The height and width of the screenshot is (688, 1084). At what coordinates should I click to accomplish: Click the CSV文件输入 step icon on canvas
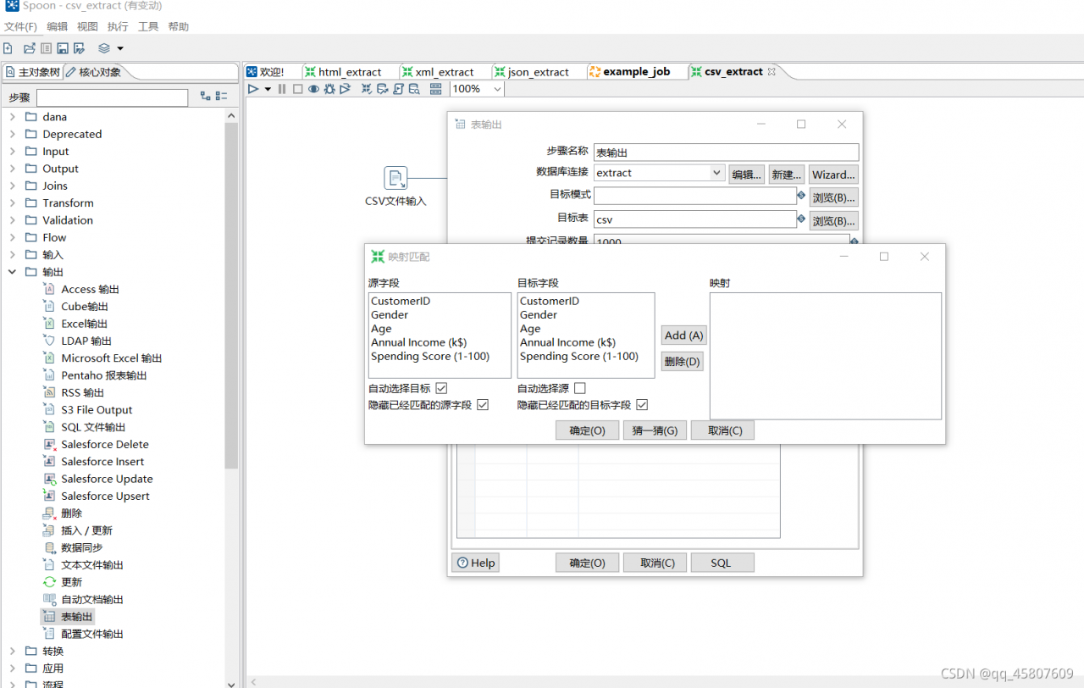pos(395,178)
